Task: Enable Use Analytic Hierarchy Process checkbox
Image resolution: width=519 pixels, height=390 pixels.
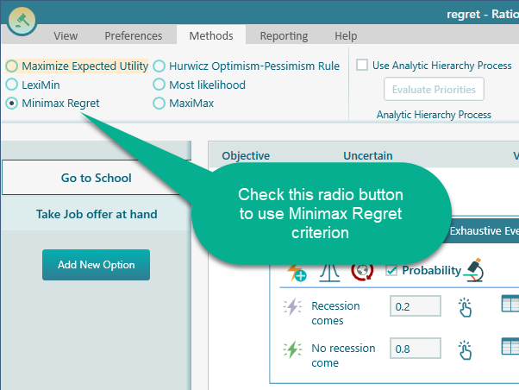Action: pyautogui.click(x=362, y=66)
